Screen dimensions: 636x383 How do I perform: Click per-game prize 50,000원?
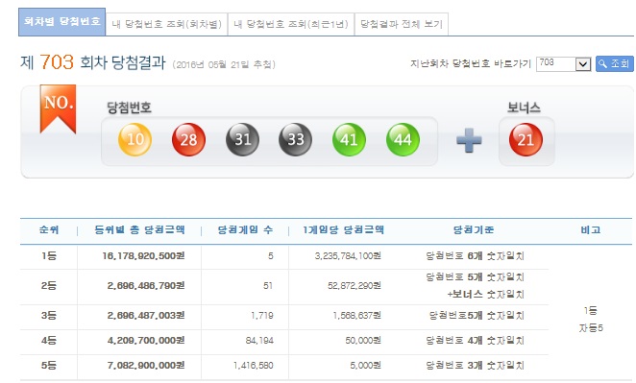point(363,341)
